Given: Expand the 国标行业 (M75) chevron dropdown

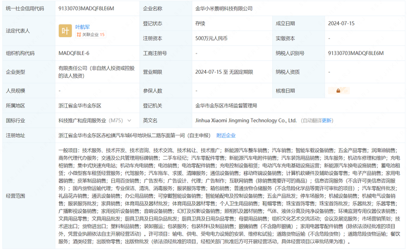Looking at the screenshot, I should [129, 121].
